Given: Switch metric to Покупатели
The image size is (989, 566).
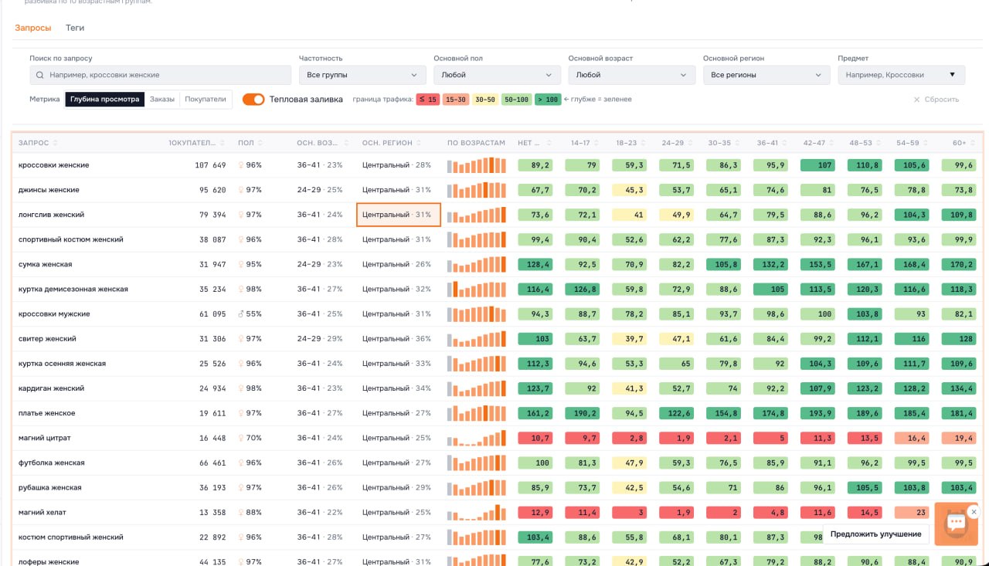Looking at the screenshot, I should pos(206,99).
